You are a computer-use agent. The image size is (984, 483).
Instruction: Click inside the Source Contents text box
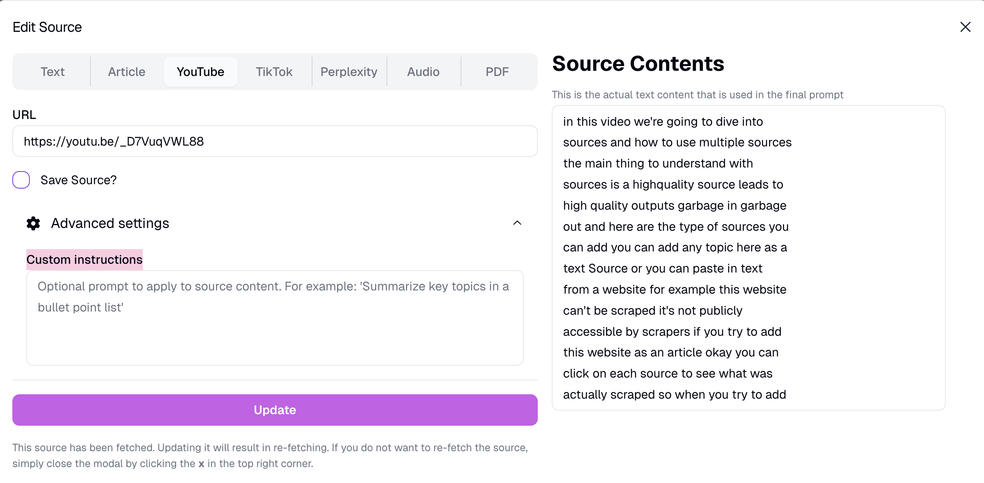(748, 258)
